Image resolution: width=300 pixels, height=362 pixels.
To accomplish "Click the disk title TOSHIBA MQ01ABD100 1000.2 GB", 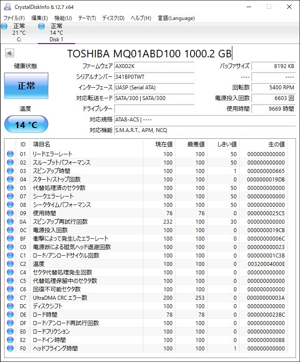I will tap(149, 53).
